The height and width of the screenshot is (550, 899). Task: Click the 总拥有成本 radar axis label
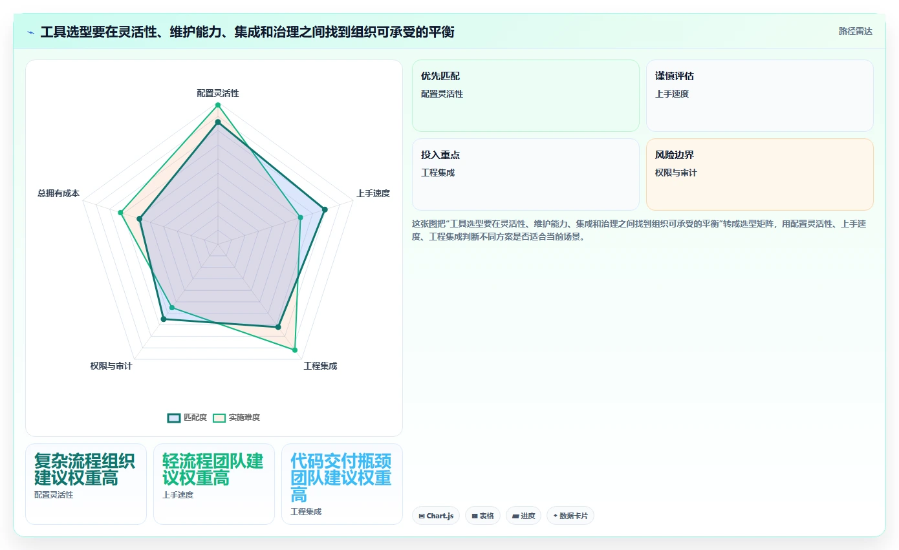point(58,193)
